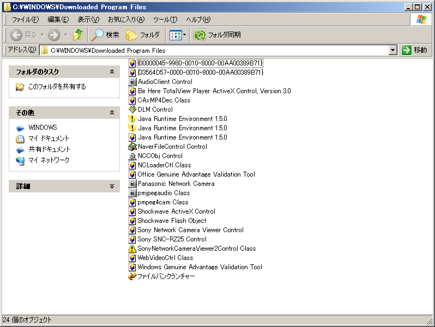The width and height of the screenshot is (435, 327).
Task: Select the Shockwave Flash Object icon
Action: [132, 221]
